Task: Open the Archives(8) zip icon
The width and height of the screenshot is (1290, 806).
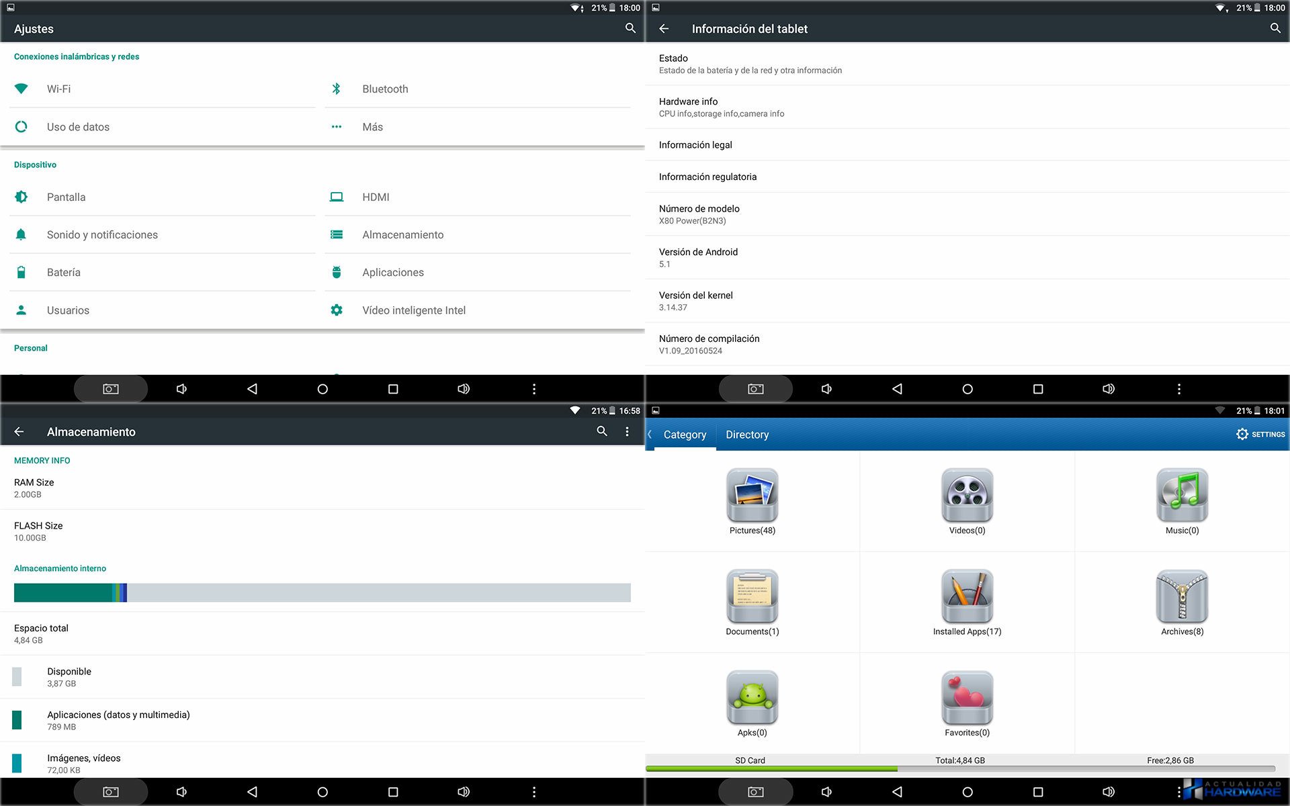Action: point(1182,596)
